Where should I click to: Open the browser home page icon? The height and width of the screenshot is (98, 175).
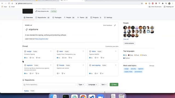[12, 4]
